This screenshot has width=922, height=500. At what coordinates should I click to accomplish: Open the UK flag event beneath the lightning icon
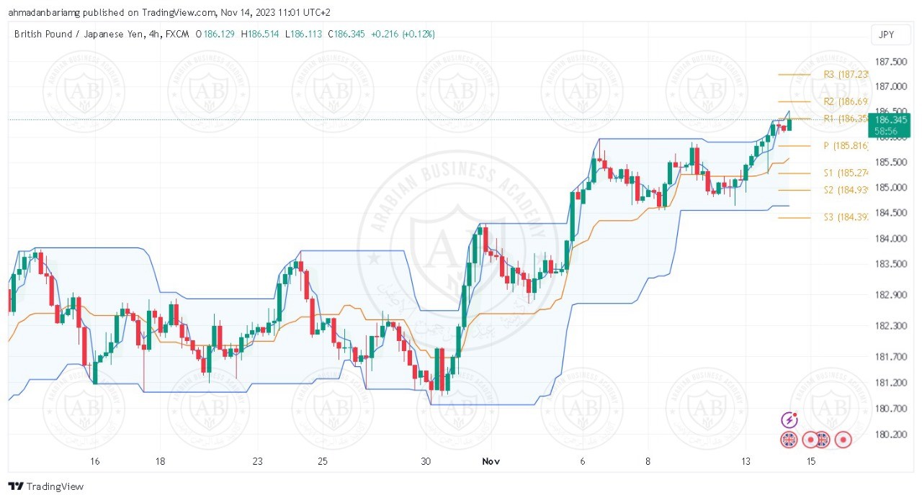[789, 440]
